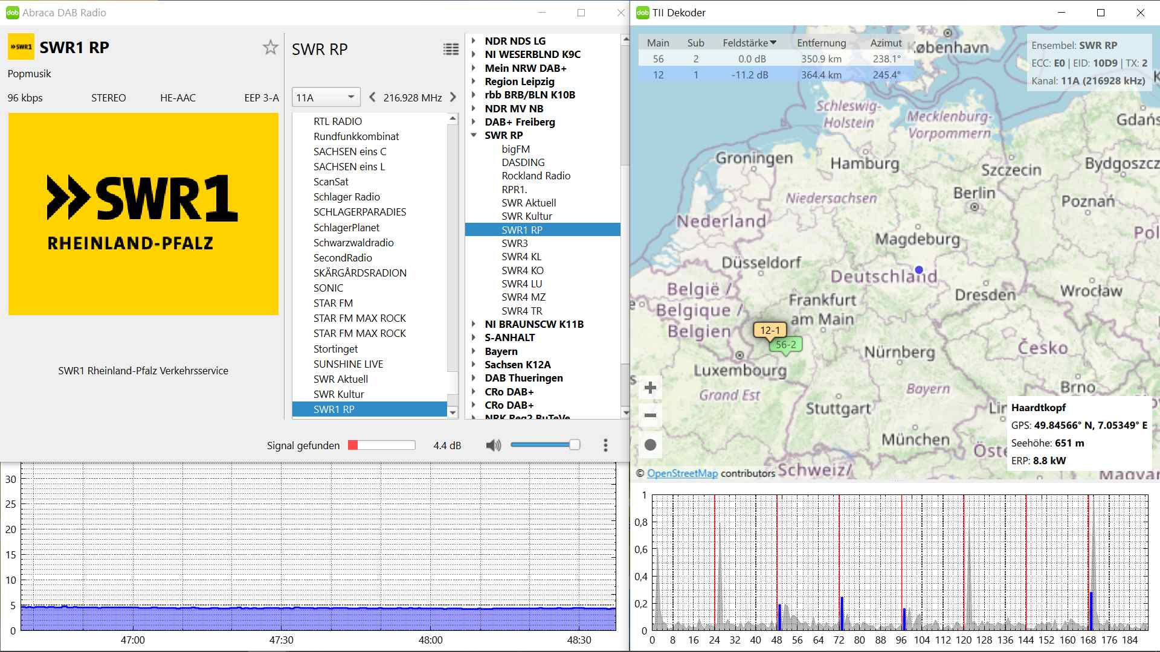The image size is (1160, 652).
Task: Expand the Bayern ensemble
Action: pos(474,351)
